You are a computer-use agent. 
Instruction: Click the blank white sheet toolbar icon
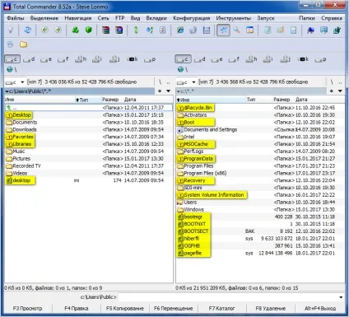pos(293,30)
